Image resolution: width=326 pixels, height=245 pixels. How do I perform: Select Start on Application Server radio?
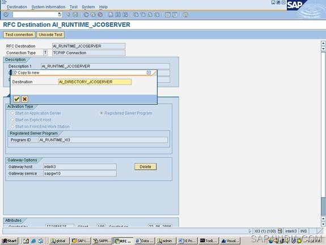[x=12, y=113]
